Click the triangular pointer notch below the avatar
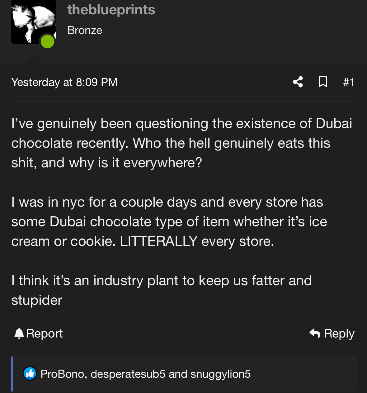 pos(33,59)
